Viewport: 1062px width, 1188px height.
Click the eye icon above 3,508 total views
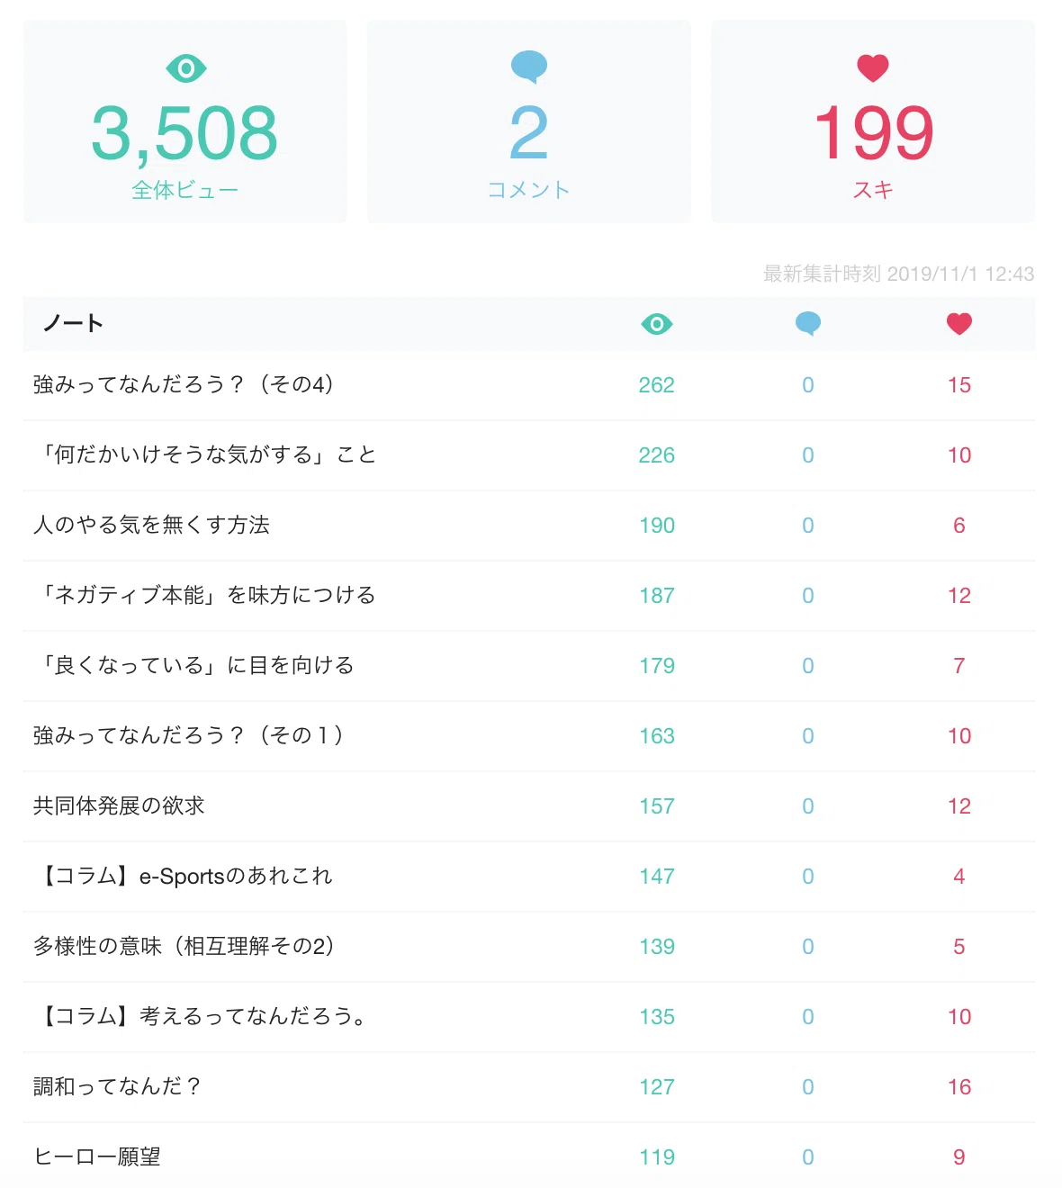pyautogui.click(x=185, y=68)
